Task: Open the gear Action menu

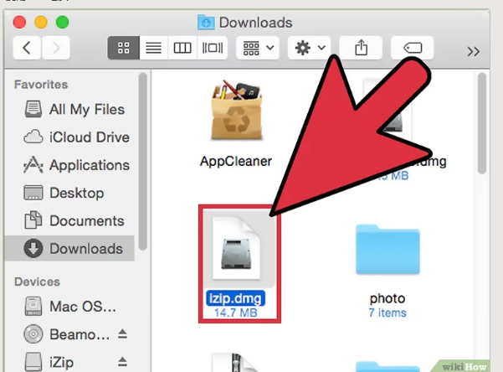Action: pyautogui.click(x=309, y=49)
